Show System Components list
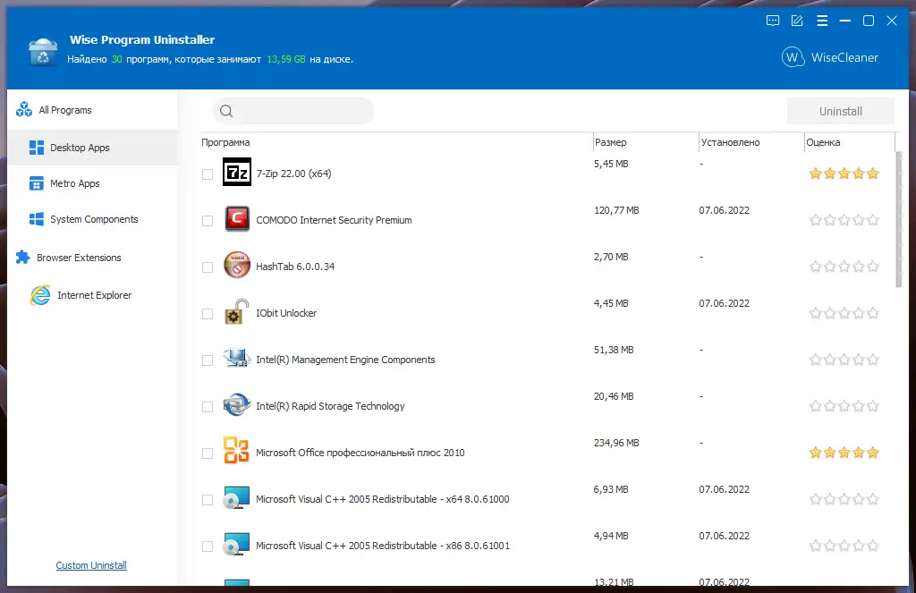The image size is (916, 593). [x=92, y=219]
